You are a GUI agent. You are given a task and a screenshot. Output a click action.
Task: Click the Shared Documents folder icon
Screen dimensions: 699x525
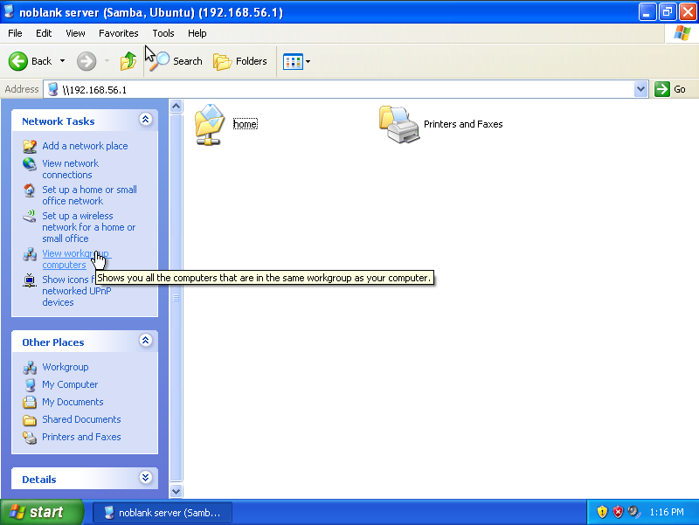pos(30,420)
